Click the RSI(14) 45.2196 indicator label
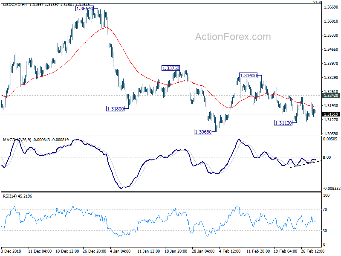 point(17,196)
